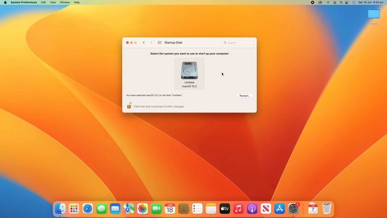
Task: Open the System Preferences menu
Action: 24,2
